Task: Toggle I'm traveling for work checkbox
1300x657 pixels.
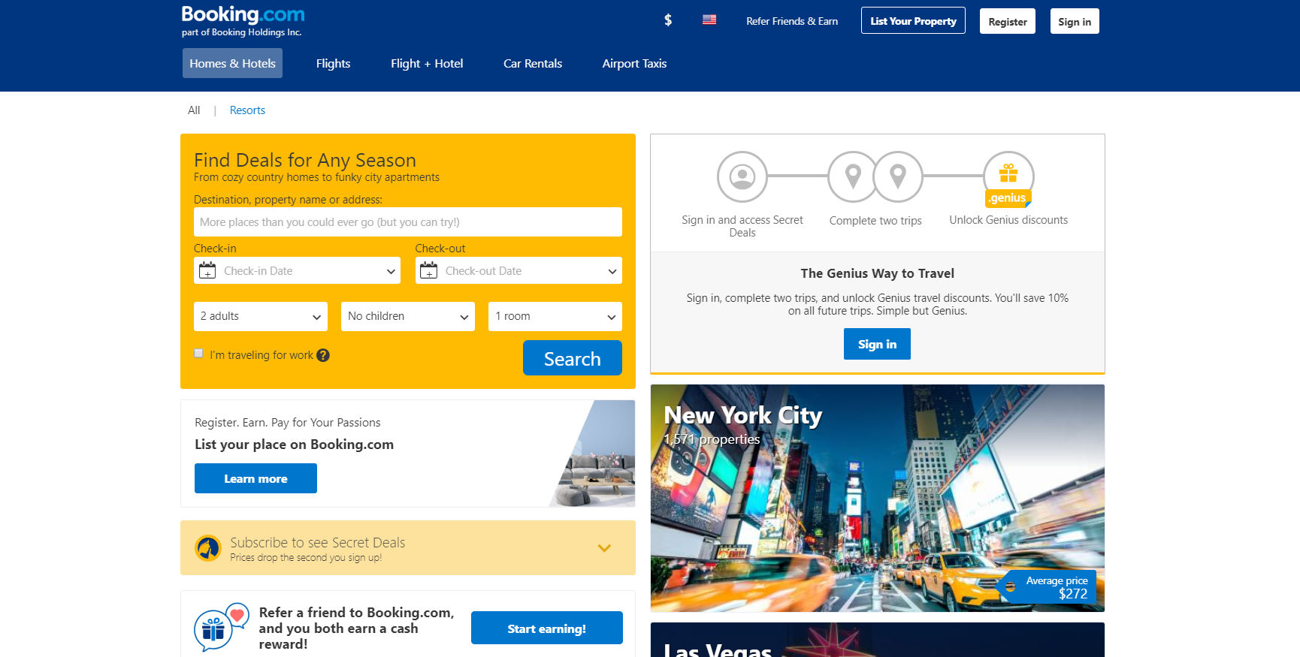Action: [x=198, y=353]
